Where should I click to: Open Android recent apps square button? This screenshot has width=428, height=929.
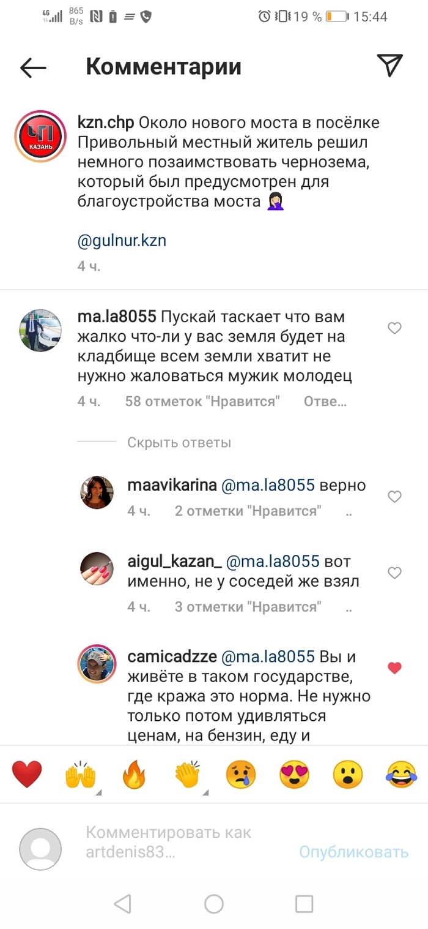coord(304,904)
